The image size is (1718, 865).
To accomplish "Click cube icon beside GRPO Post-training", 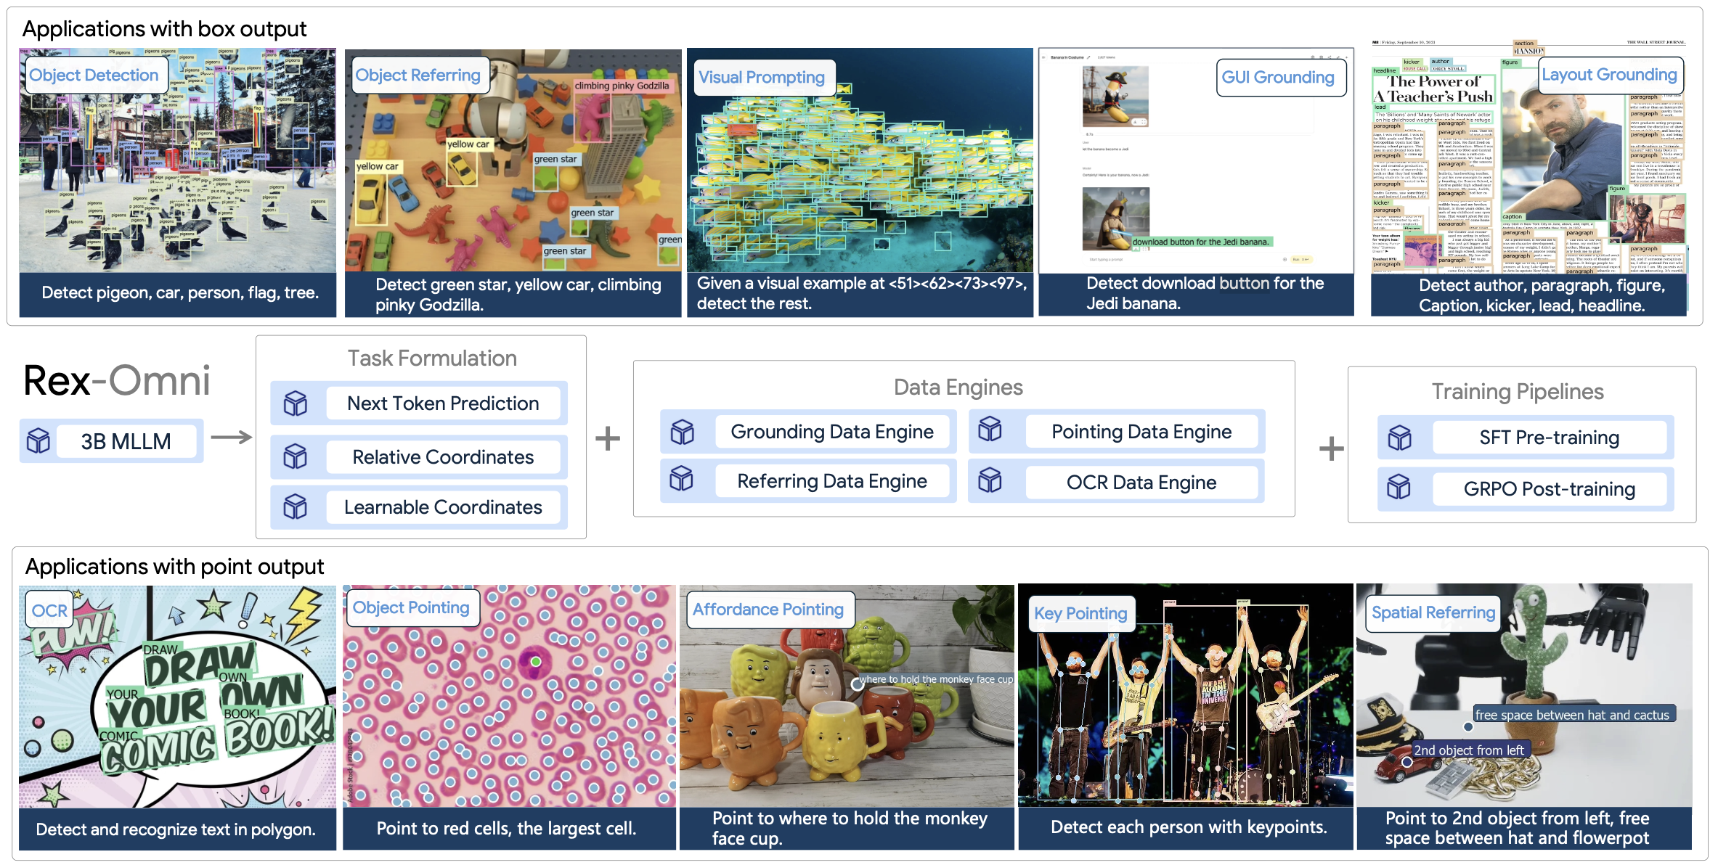I will [1399, 487].
